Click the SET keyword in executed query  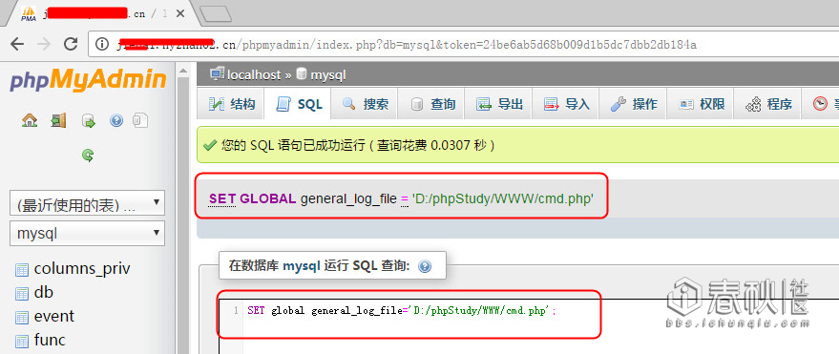point(222,198)
